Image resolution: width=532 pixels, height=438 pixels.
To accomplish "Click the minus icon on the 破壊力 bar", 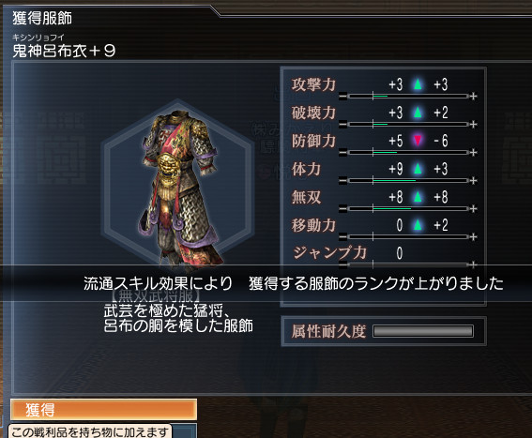I will pyautogui.click(x=342, y=125).
